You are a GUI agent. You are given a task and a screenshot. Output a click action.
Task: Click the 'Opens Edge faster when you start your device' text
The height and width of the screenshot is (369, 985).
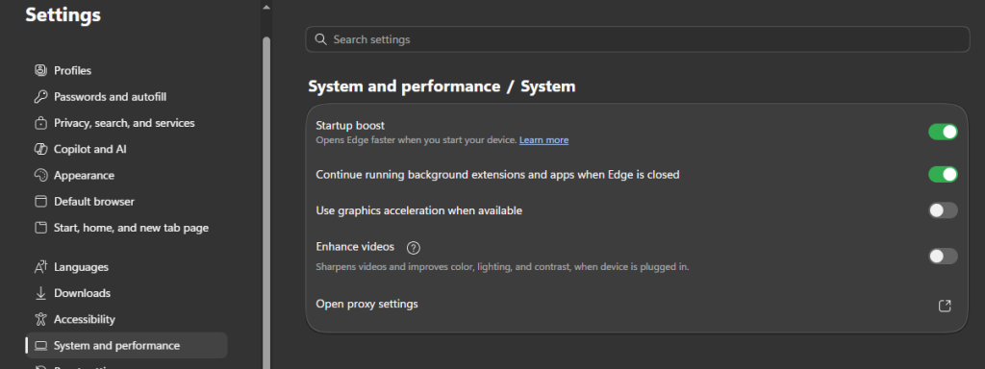416,140
